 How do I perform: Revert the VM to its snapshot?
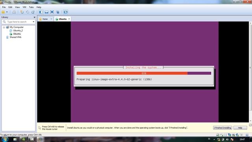pyautogui.click(x=28, y=12)
